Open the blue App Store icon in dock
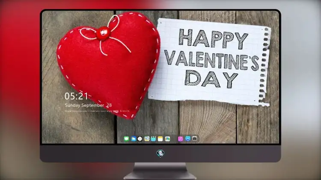 point(188,139)
